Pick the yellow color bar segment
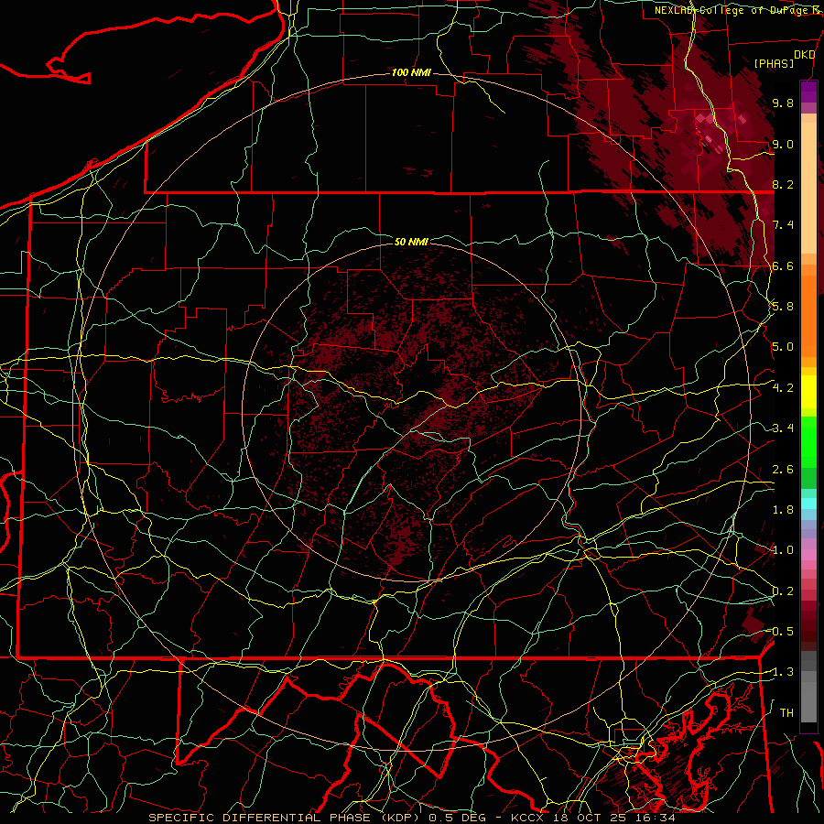824x824 pixels. pyautogui.click(x=808, y=392)
